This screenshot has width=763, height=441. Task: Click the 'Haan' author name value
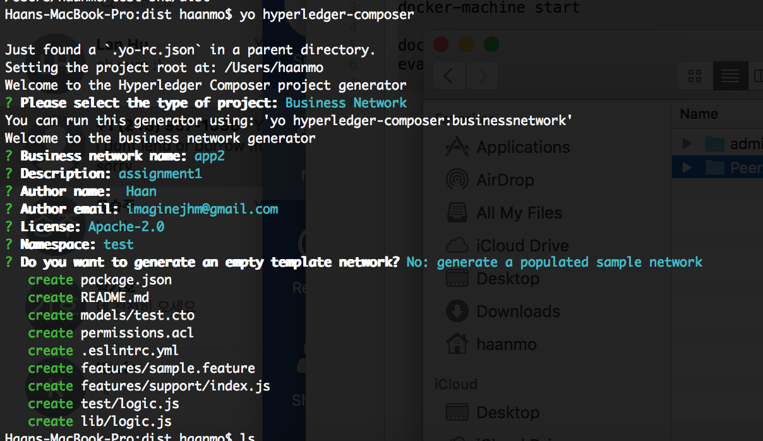tap(141, 191)
